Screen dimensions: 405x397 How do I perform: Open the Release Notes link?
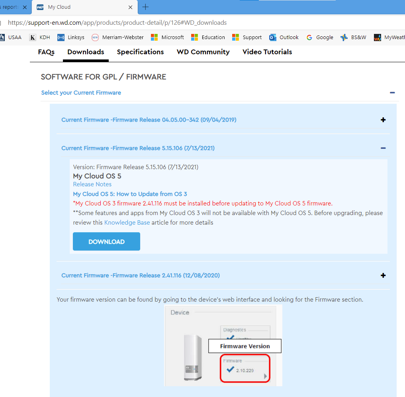[92, 184]
